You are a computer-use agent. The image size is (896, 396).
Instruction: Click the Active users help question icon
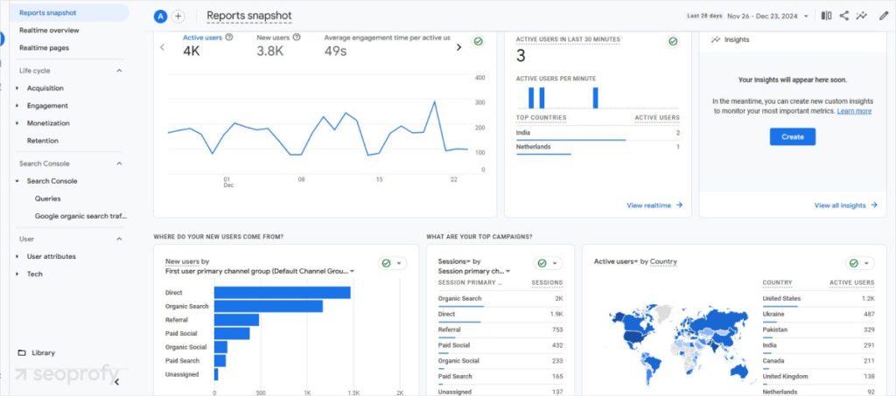[229, 37]
